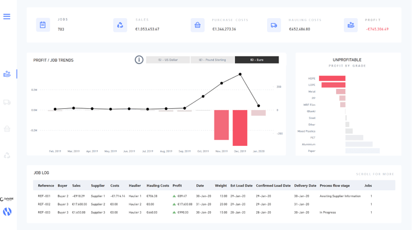Click the Scroll For More label
417x230 pixels.
pyautogui.click(x=375, y=174)
